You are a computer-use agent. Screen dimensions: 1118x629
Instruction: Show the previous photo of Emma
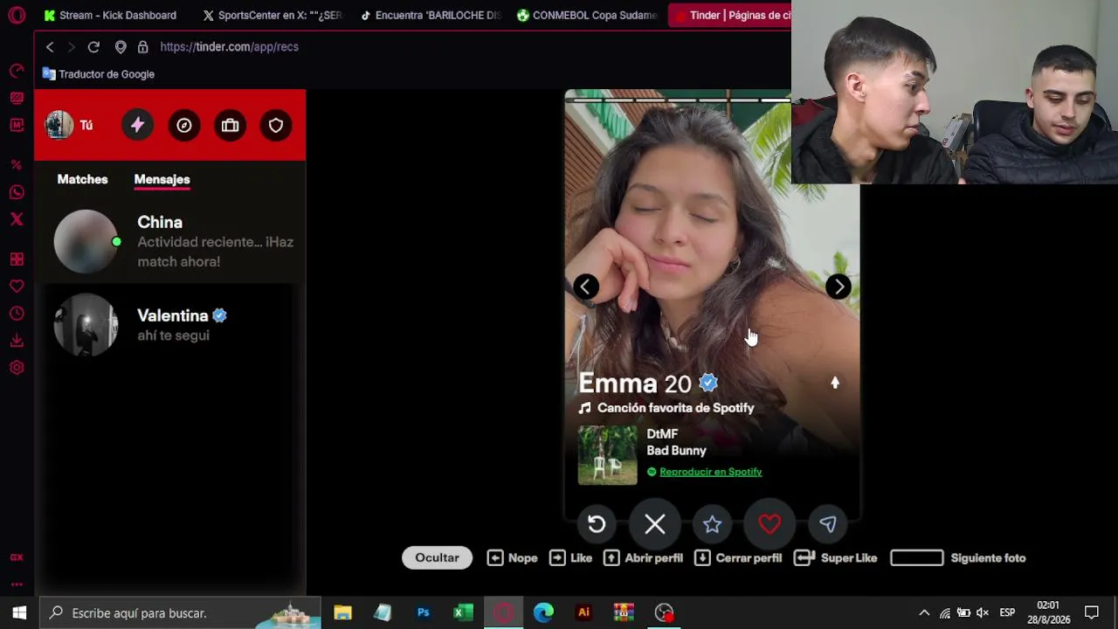click(x=586, y=287)
